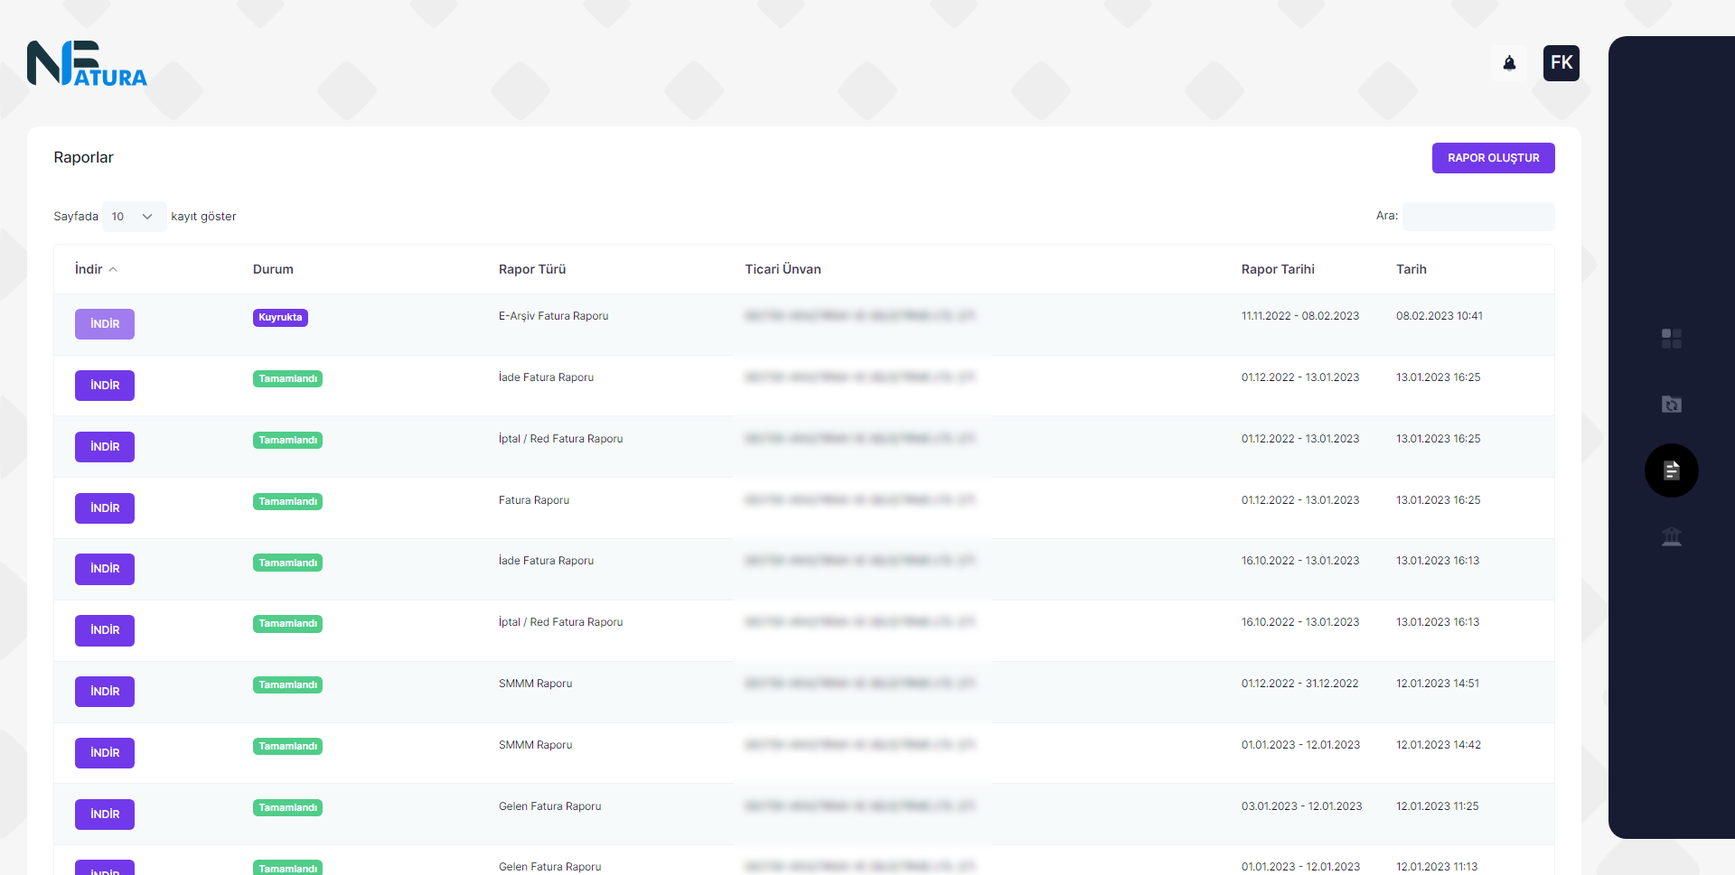Open the bank building icon in sidebar
1735x875 pixels.
(1671, 537)
